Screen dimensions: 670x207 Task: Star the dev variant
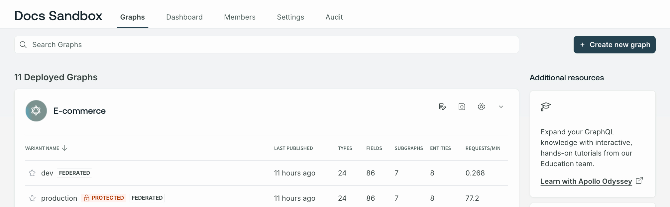[x=32, y=173]
